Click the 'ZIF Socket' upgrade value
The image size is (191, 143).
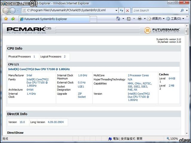click(82, 95)
